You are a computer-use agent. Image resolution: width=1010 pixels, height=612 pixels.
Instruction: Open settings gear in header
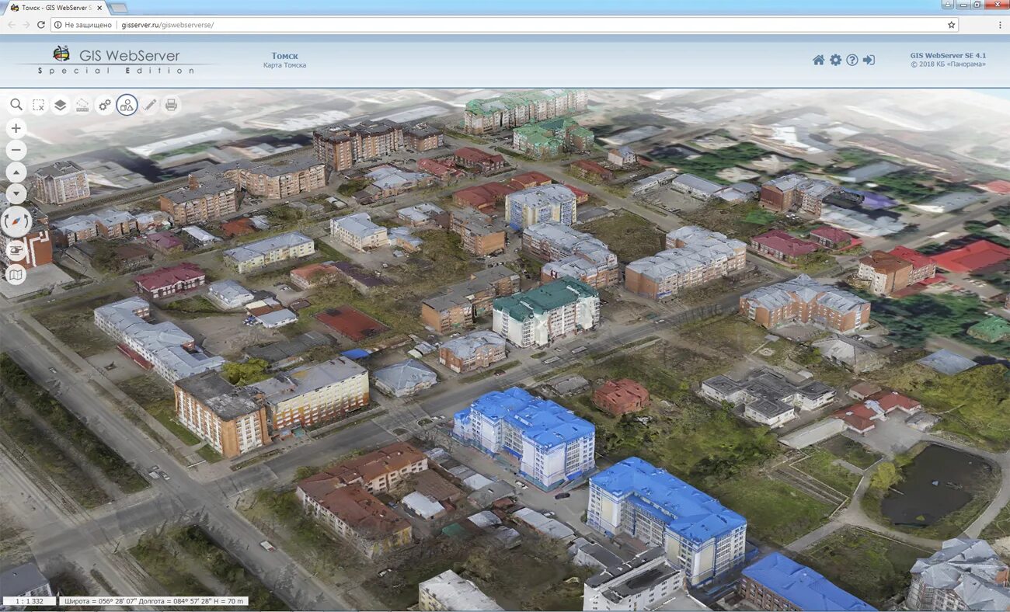[835, 60]
